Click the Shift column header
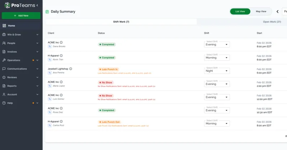287x150 pixels. (207, 33)
